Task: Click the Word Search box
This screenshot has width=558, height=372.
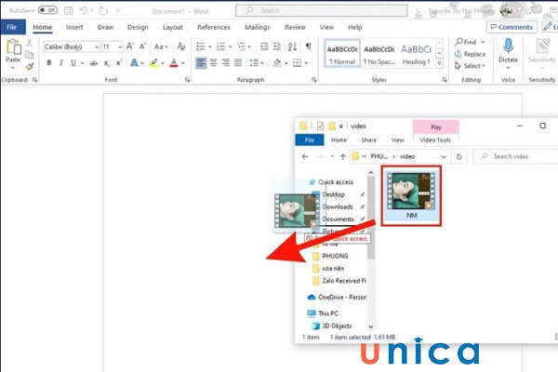Action: pos(322,10)
